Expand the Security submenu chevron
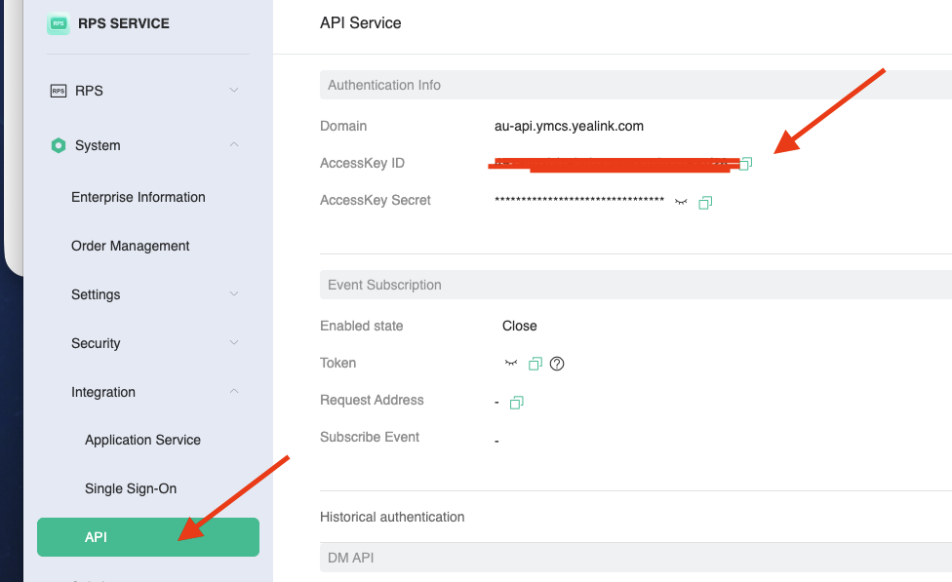This screenshot has height=582, width=952. [x=233, y=343]
